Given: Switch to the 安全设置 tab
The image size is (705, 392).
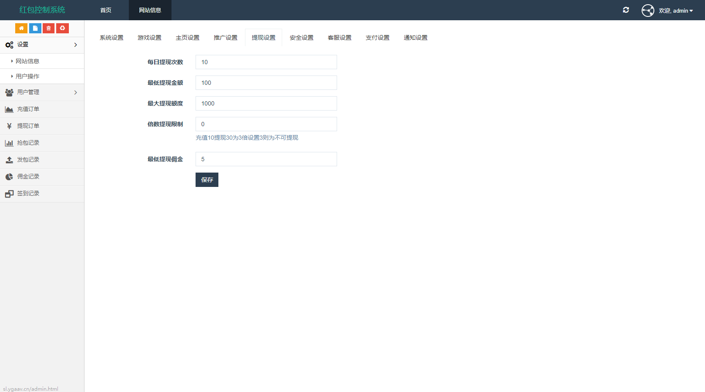Looking at the screenshot, I should coord(301,37).
